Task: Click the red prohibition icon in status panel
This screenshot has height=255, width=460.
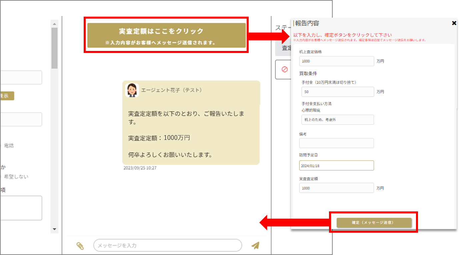Action: [285, 69]
